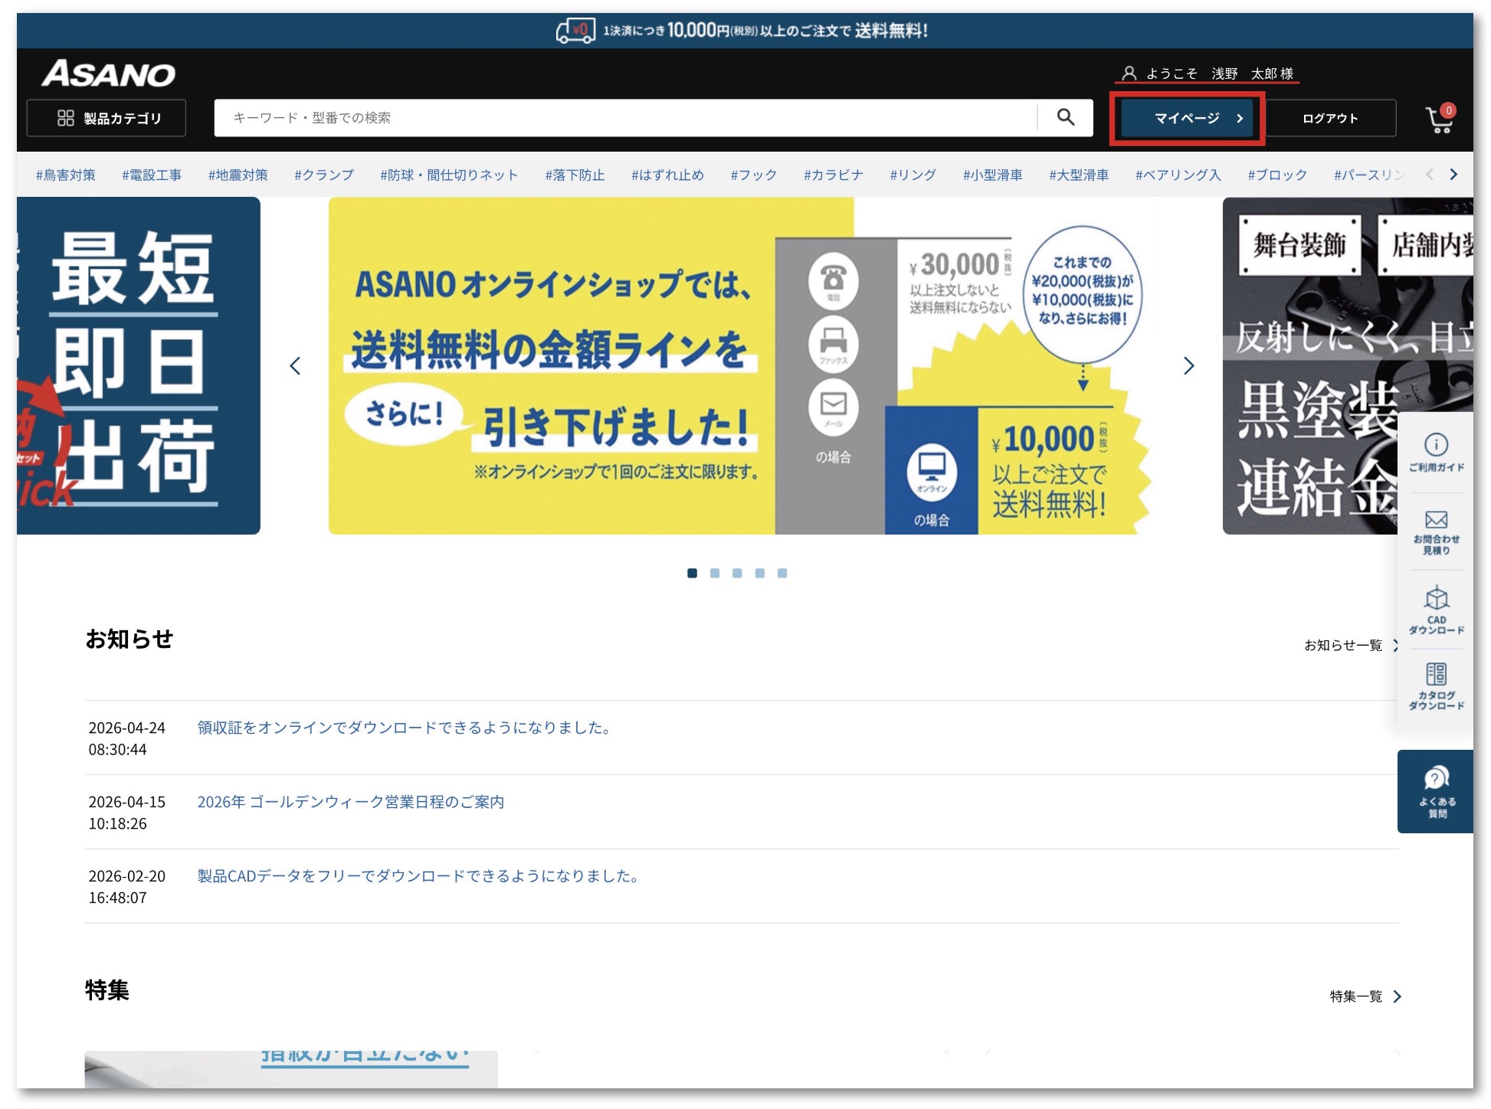Select the #鳥害対策 tag
The height and width of the screenshot is (1109, 1491).
point(66,175)
